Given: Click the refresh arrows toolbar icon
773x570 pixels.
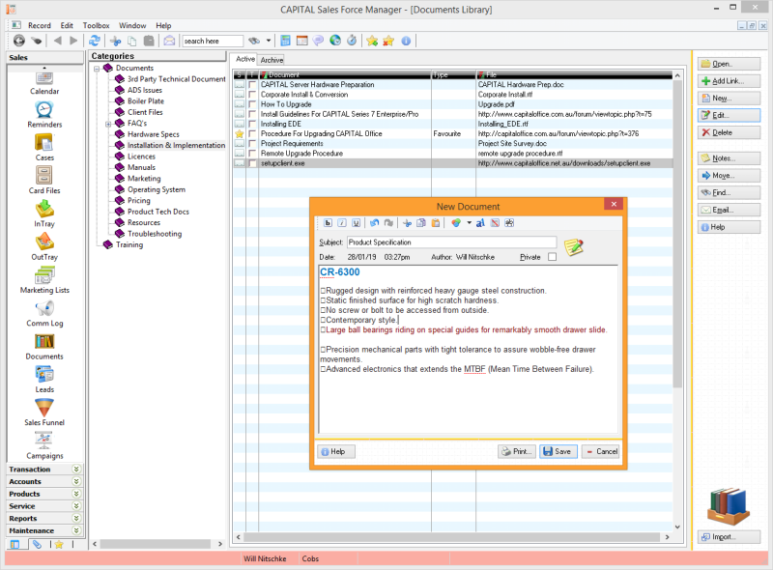Looking at the screenshot, I should tap(94, 41).
